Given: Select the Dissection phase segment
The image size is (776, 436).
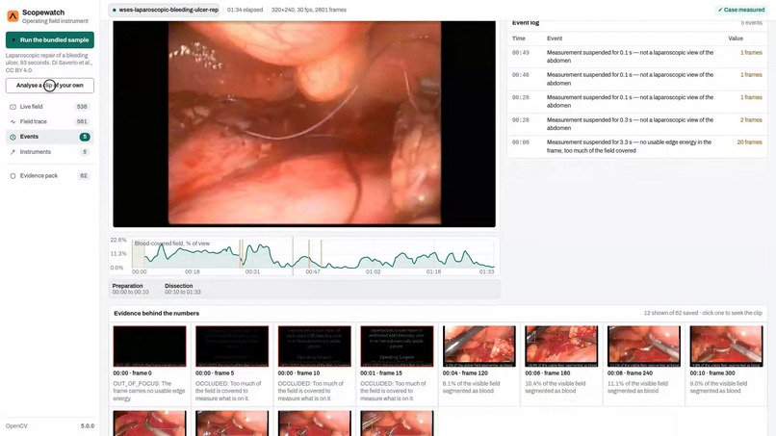Looking at the screenshot, I should (183, 289).
